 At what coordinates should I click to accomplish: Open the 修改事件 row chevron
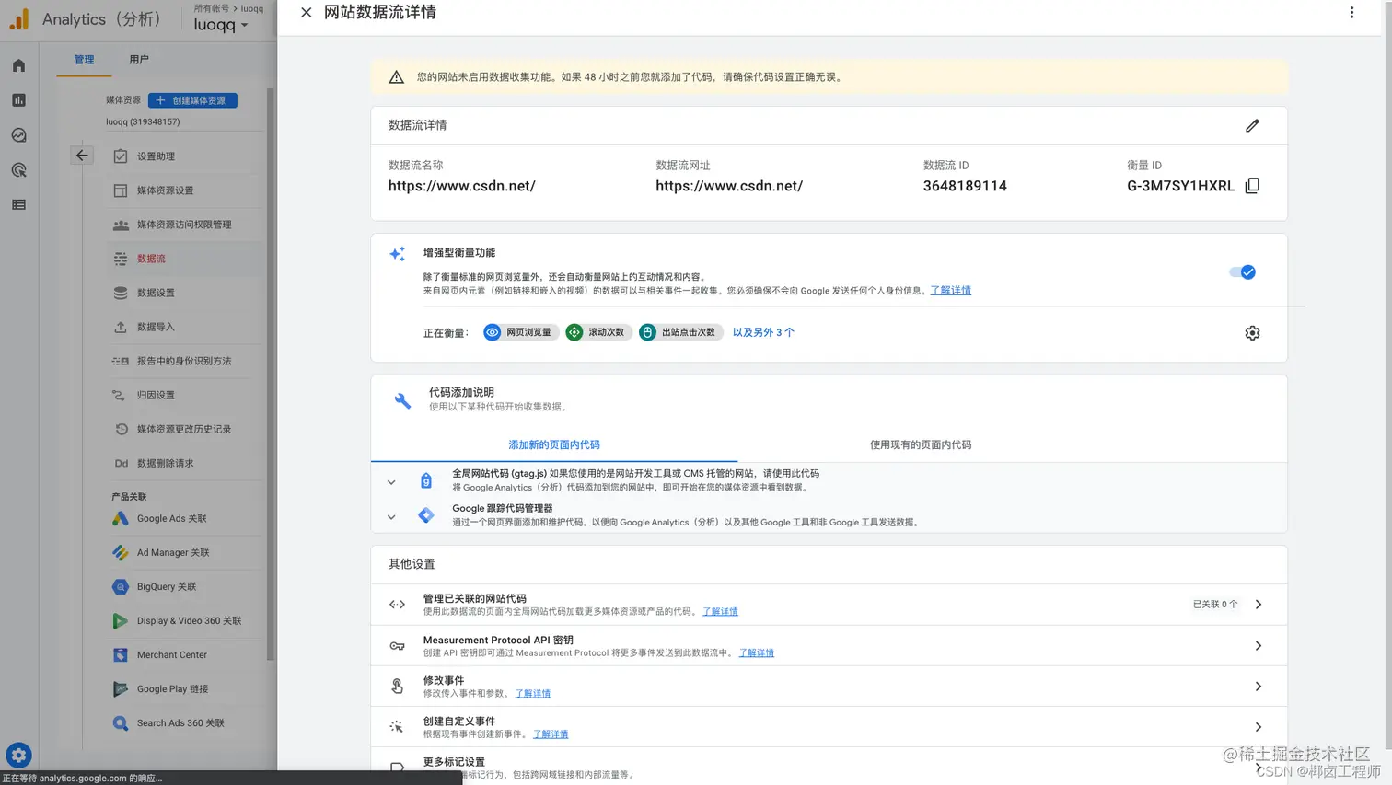pos(1259,687)
